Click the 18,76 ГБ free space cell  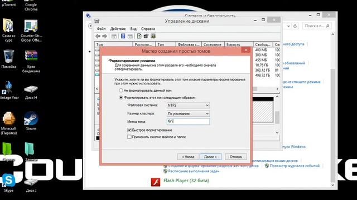click(262, 65)
